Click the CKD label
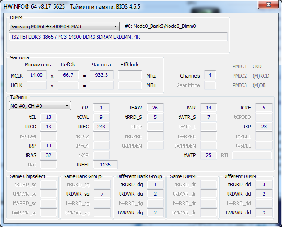The height and width of the screenshot is (227, 282). tap(257, 66)
